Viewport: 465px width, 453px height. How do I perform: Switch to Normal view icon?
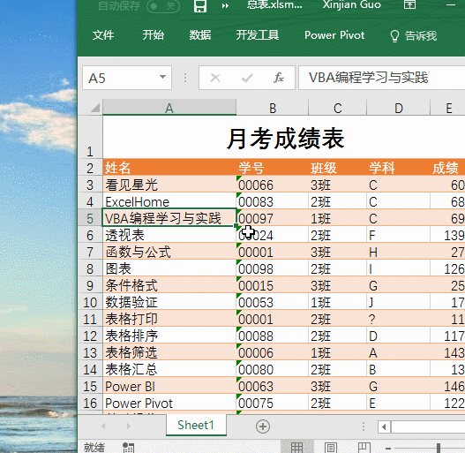point(296,448)
